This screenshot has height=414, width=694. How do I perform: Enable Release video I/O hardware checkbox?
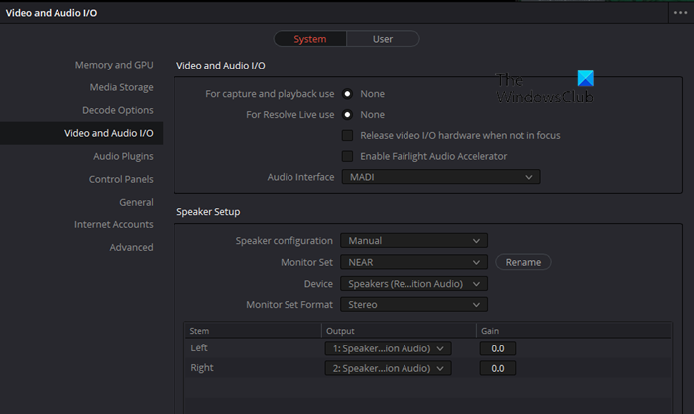pos(347,135)
